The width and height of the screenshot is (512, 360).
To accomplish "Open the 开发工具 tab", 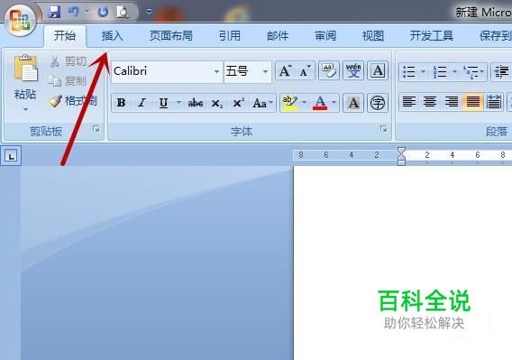I will tap(432, 36).
